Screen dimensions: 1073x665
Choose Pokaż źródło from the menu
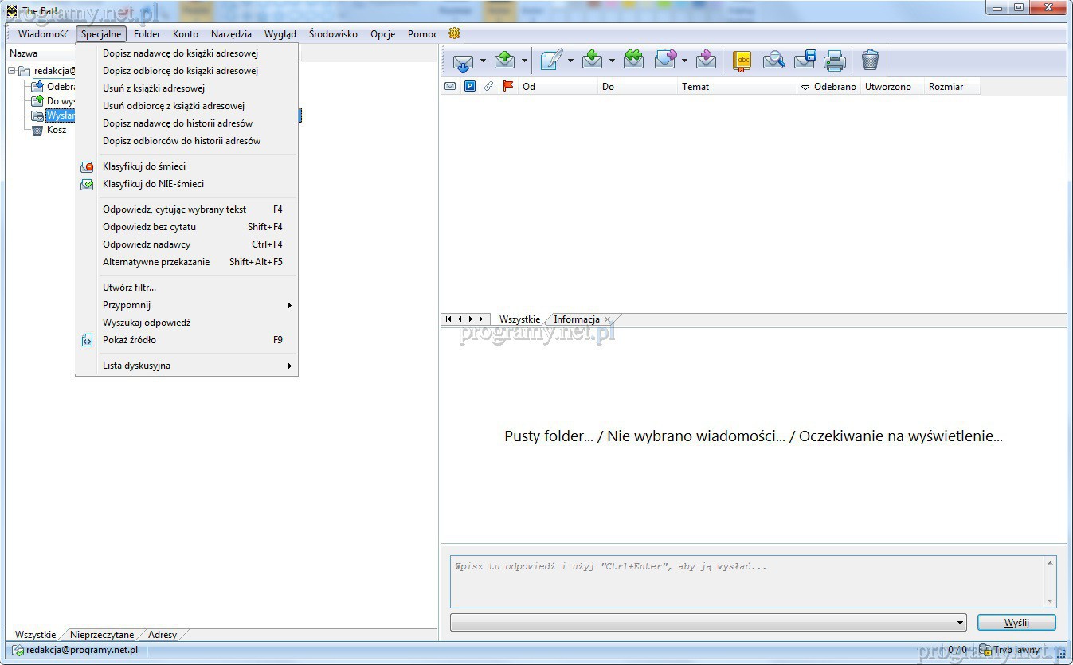[x=129, y=340]
